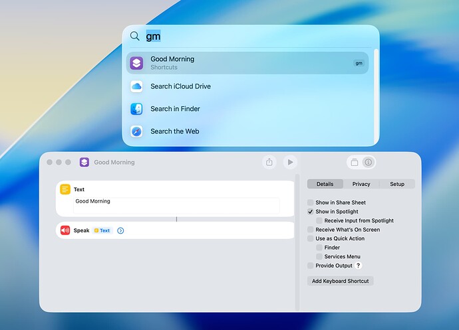Switch to the Privacy tab
Viewport: 459px width, 330px height.
click(361, 184)
